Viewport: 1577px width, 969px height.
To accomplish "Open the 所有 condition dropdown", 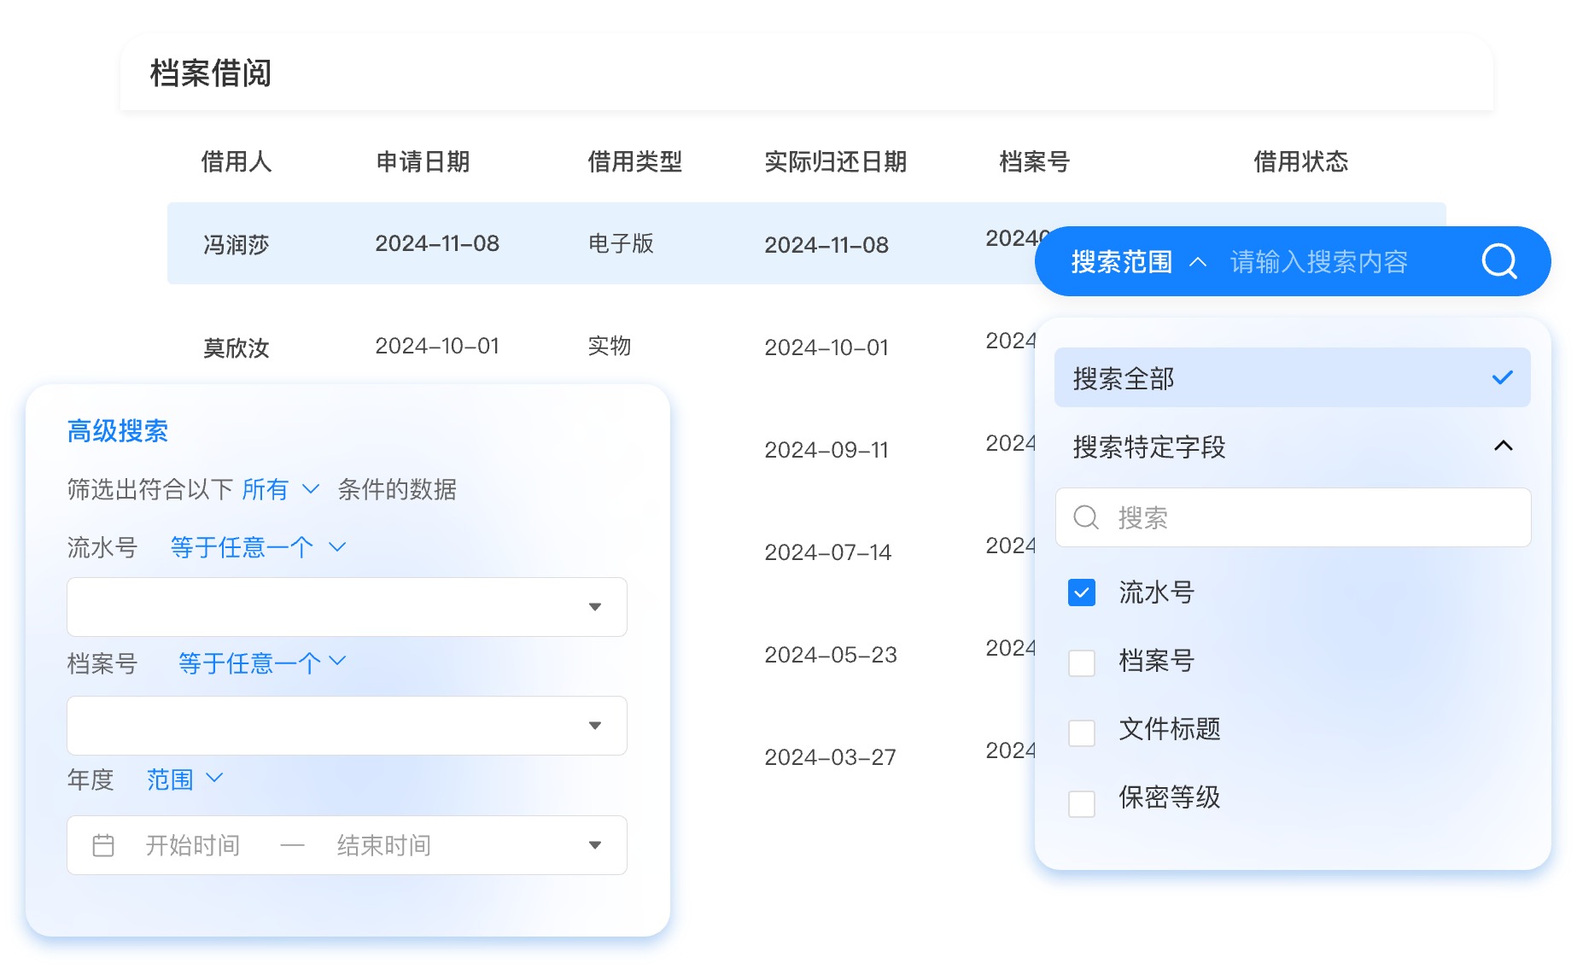I will pos(280,489).
